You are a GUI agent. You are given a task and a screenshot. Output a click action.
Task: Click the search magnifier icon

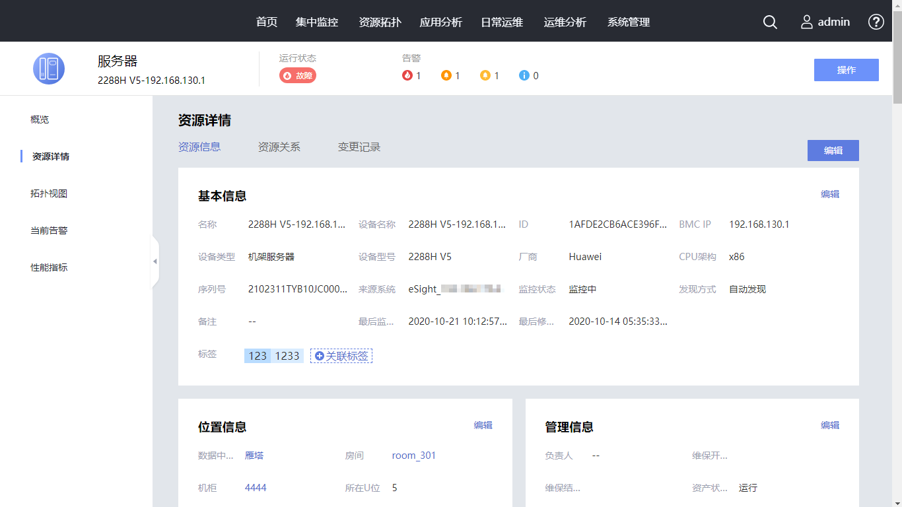coord(770,22)
